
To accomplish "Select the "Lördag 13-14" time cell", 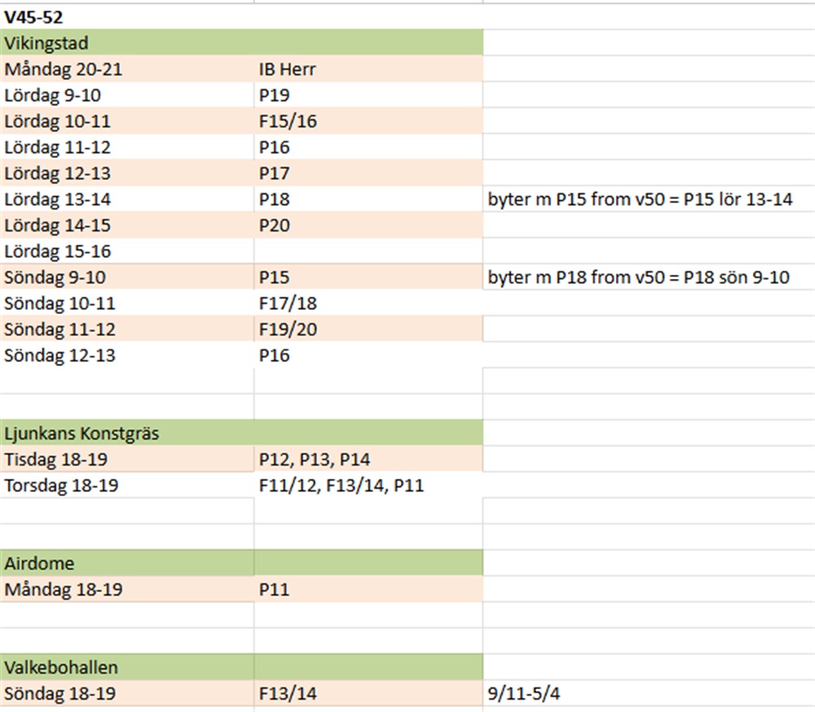I will coord(57,199).
